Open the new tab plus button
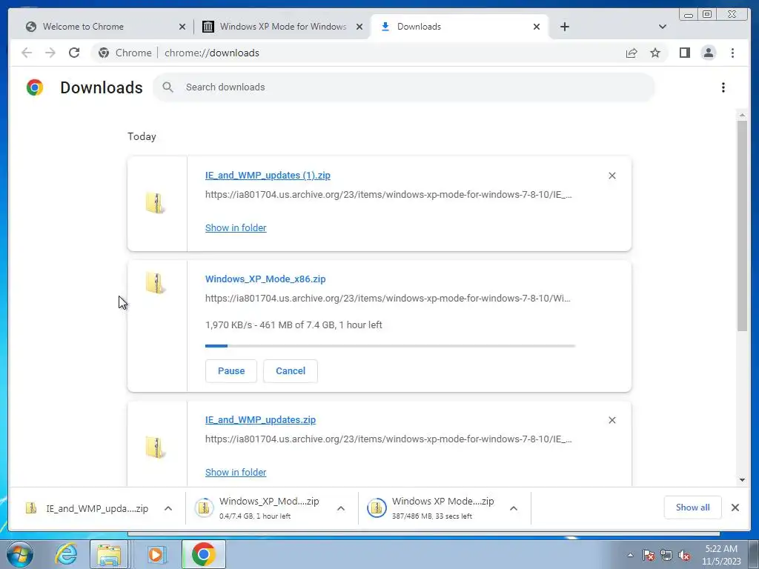 coord(564,27)
